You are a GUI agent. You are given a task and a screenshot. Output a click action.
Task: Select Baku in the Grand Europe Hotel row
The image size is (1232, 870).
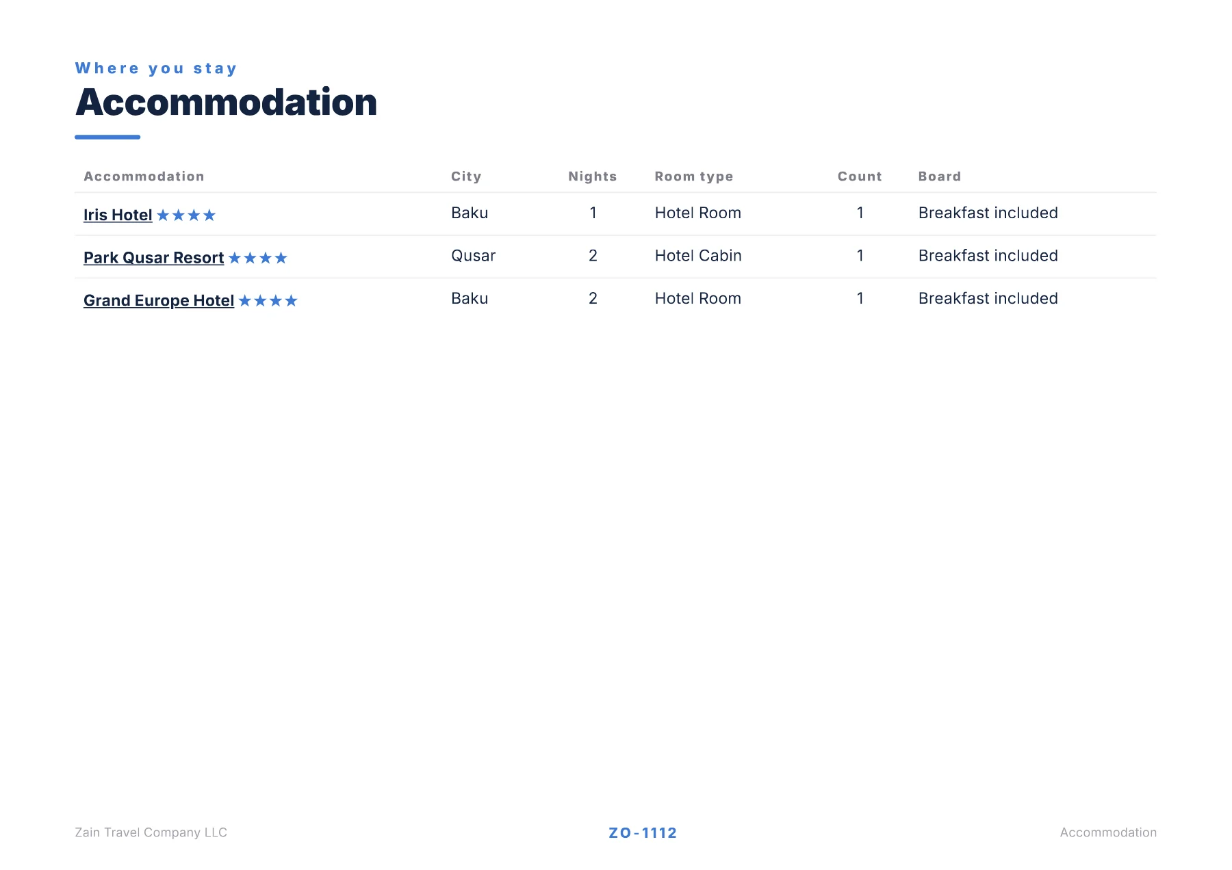(470, 298)
